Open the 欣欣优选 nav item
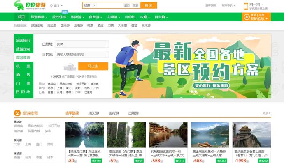The height and width of the screenshot is (163, 284). [x=59, y=17]
